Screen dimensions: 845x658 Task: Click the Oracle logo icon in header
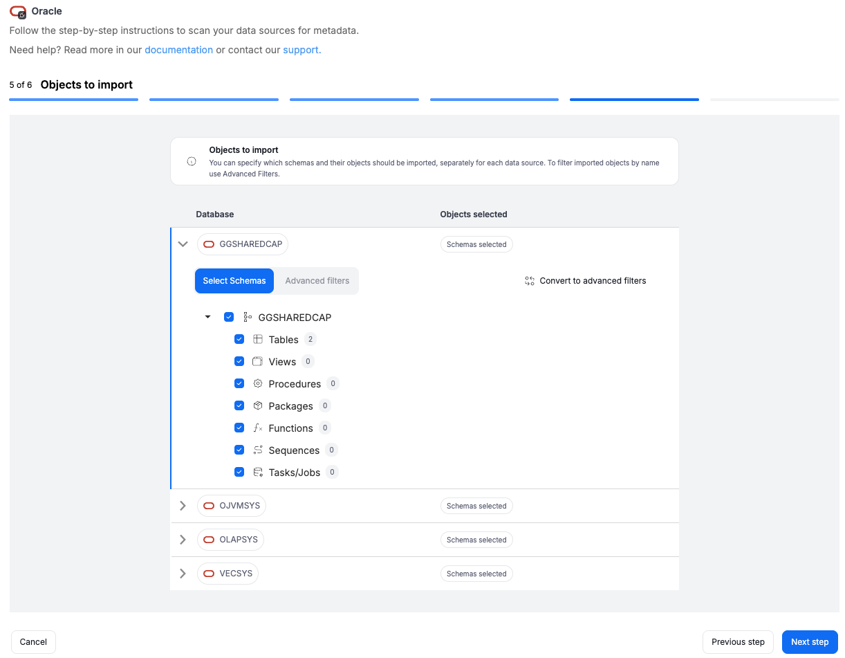point(18,12)
